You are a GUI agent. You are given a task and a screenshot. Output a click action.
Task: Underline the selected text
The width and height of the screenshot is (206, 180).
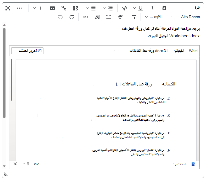pyautogui.click(x=141, y=8)
